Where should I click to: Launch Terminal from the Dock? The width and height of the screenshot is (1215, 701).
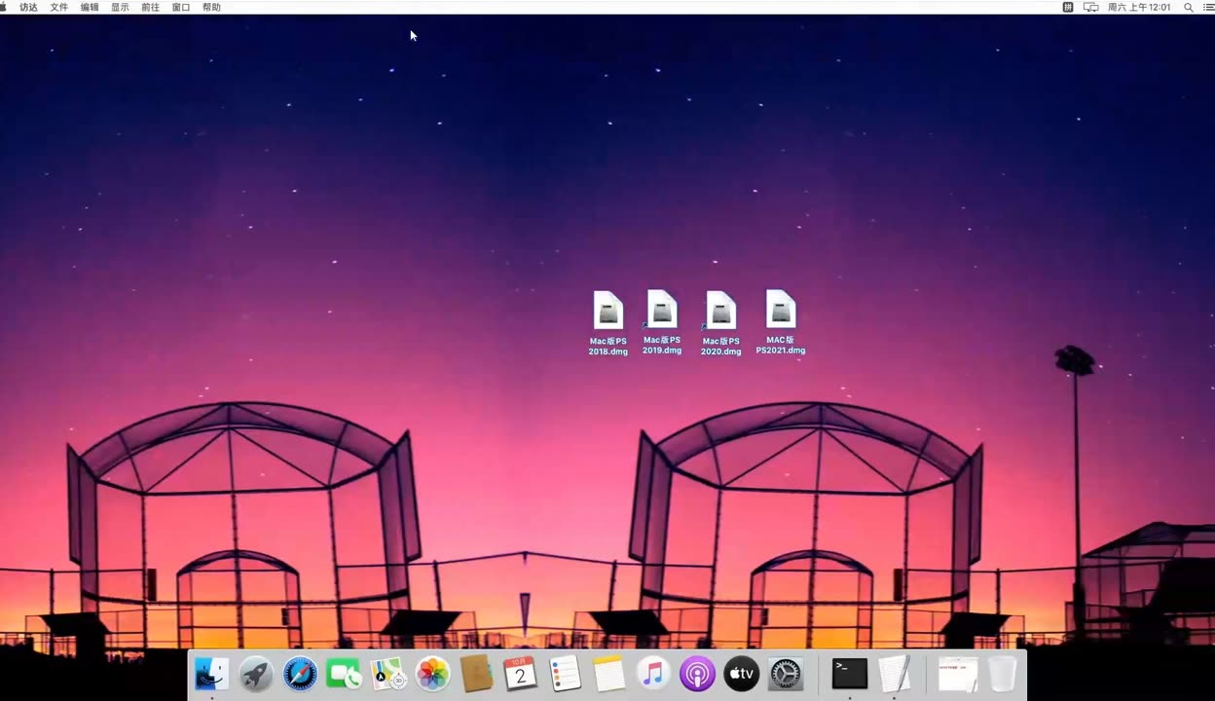(x=849, y=674)
